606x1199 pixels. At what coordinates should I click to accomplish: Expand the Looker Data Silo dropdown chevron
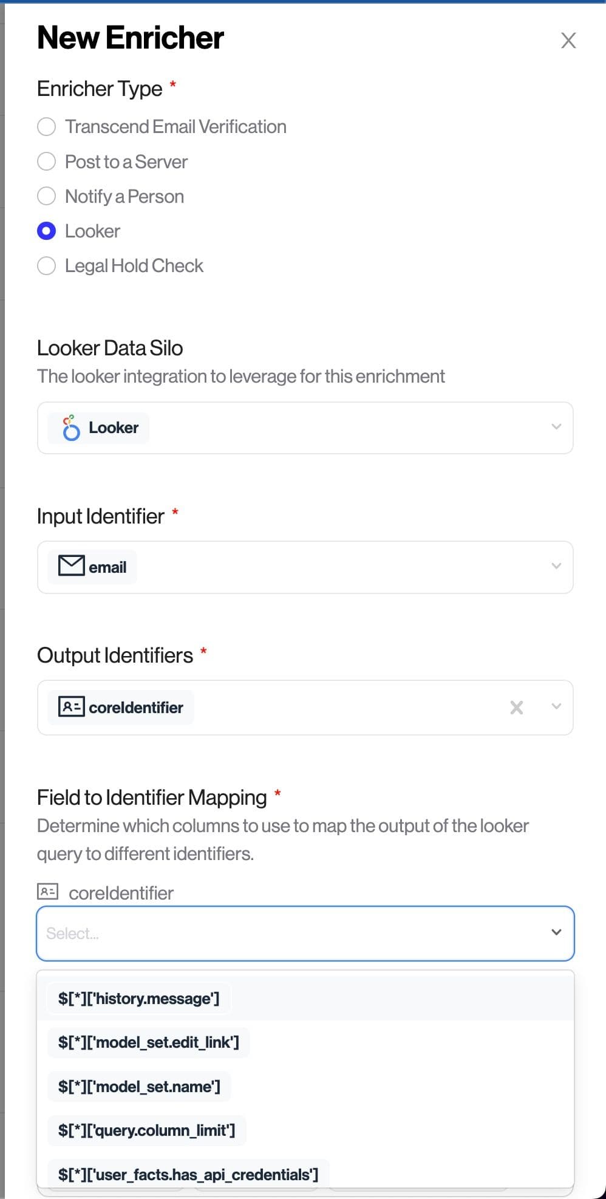click(556, 427)
